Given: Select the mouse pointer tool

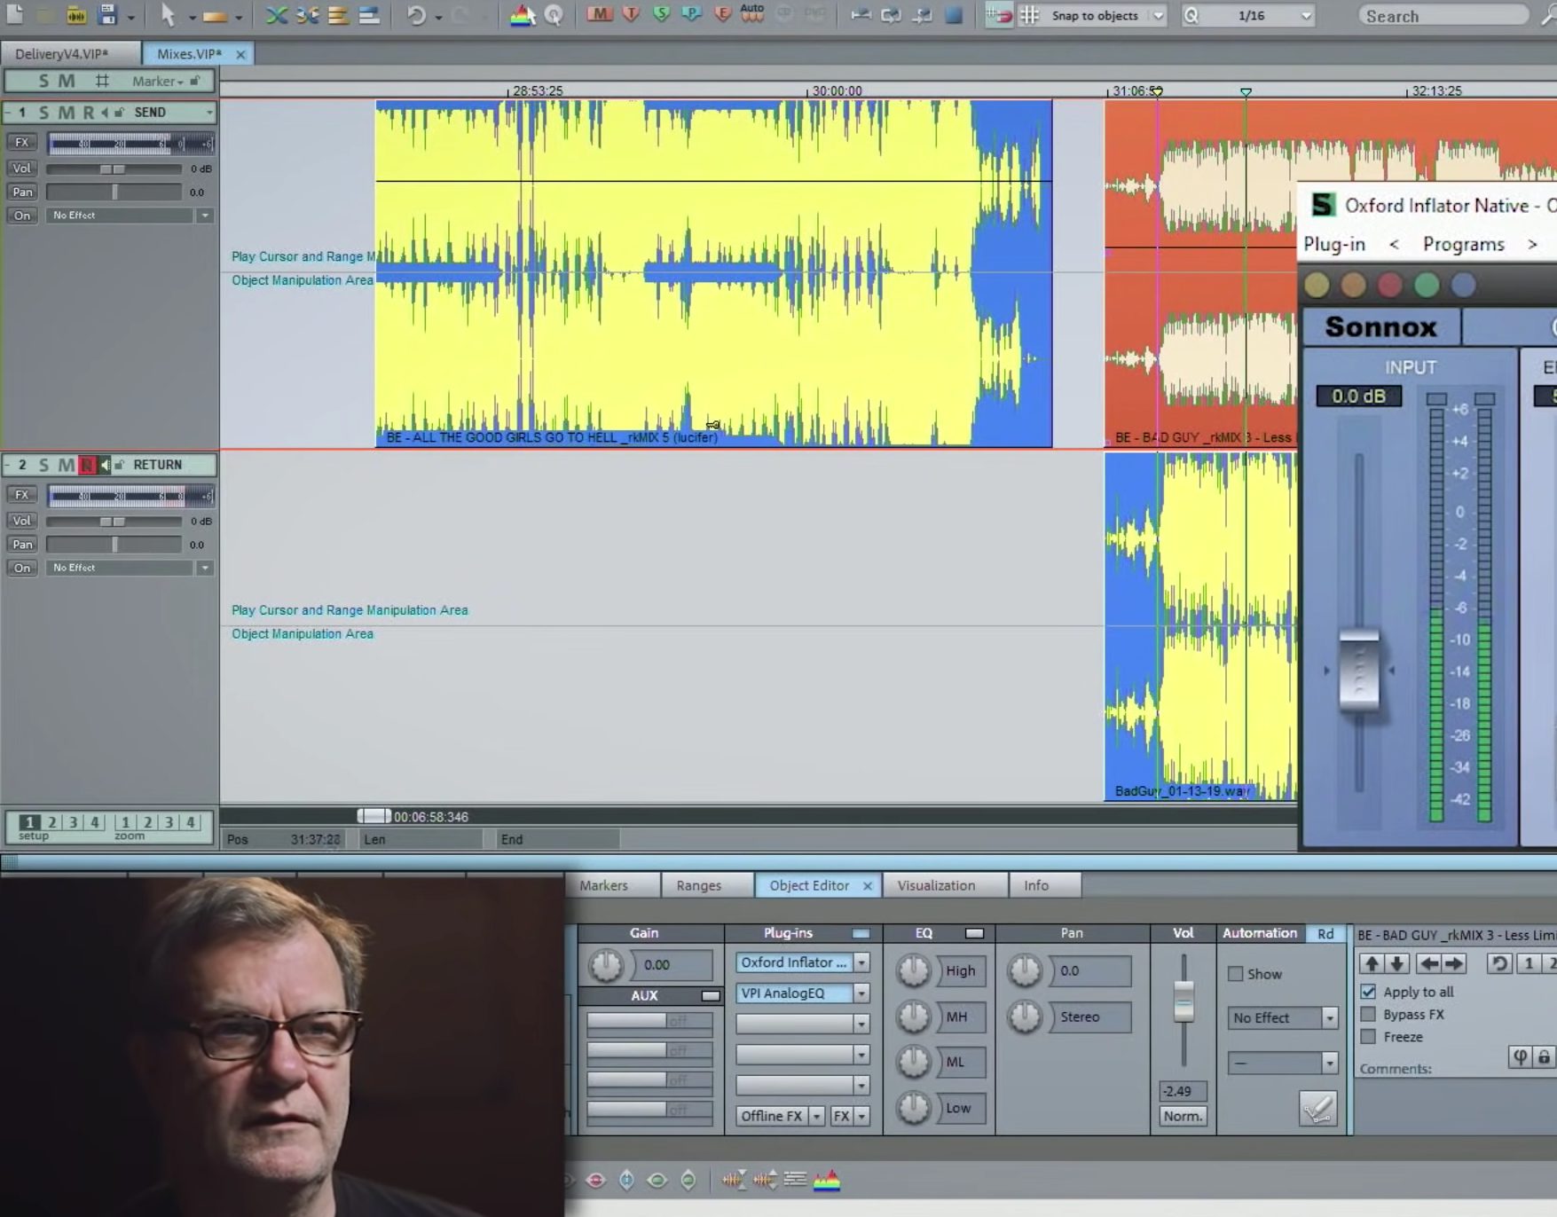Looking at the screenshot, I should pos(168,15).
